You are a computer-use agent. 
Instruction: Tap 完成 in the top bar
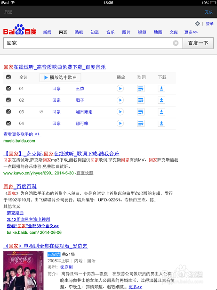pos(209,12)
